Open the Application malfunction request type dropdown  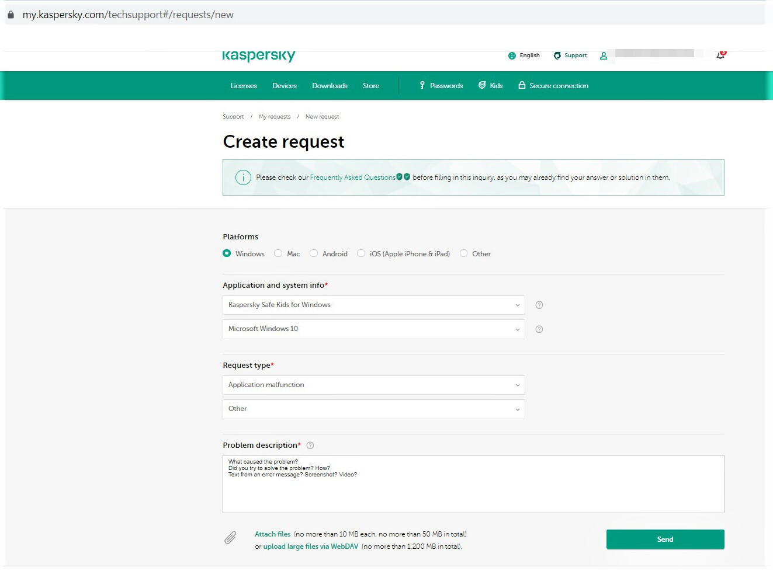373,385
